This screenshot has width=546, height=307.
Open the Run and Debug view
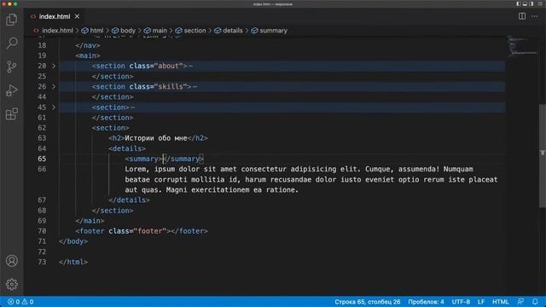[11, 90]
